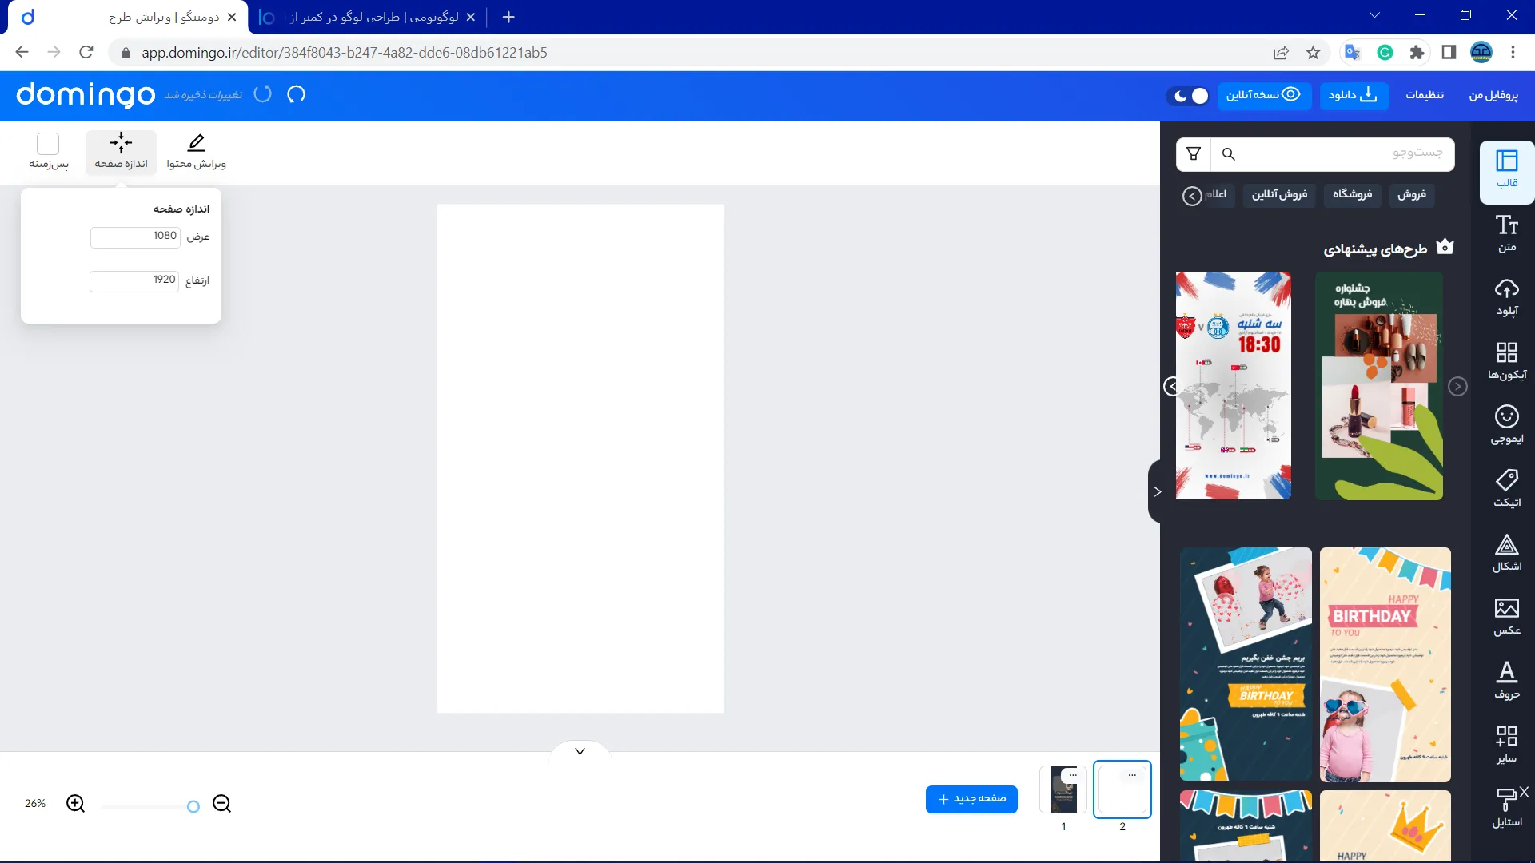Open پروفایل من profile menu
The height and width of the screenshot is (863, 1535).
[x=1493, y=95]
